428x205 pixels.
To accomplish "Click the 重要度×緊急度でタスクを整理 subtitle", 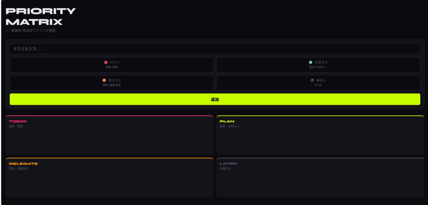I will pyautogui.click(x=31, y=30).
